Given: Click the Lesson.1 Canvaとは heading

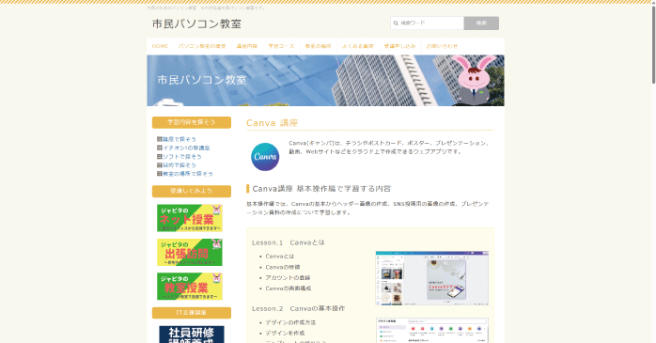Looking at the screenshot, I should [x=289, y=242].
